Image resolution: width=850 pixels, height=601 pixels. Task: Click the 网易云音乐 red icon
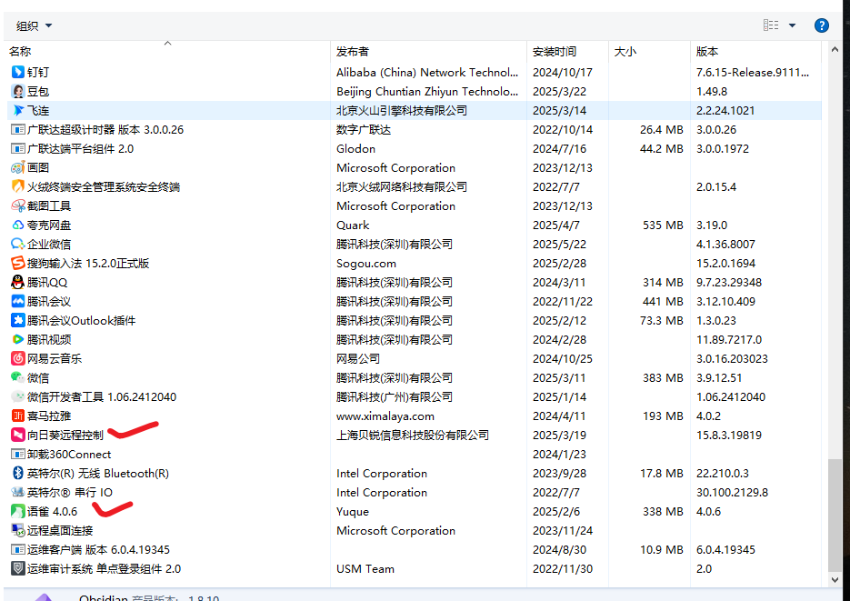18,358
